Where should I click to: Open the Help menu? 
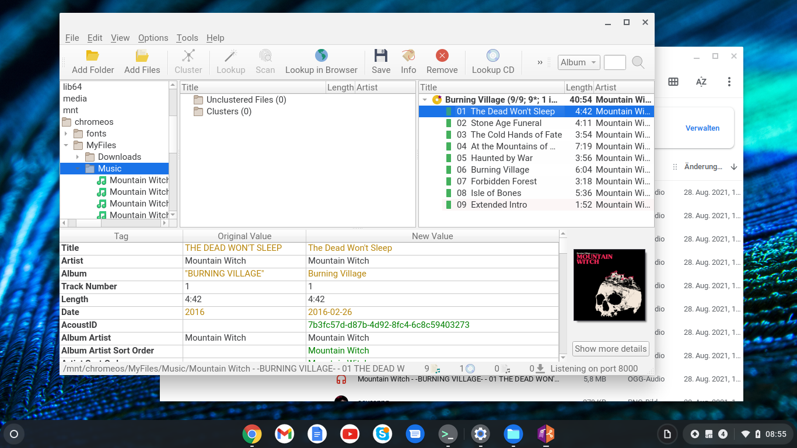215,38
